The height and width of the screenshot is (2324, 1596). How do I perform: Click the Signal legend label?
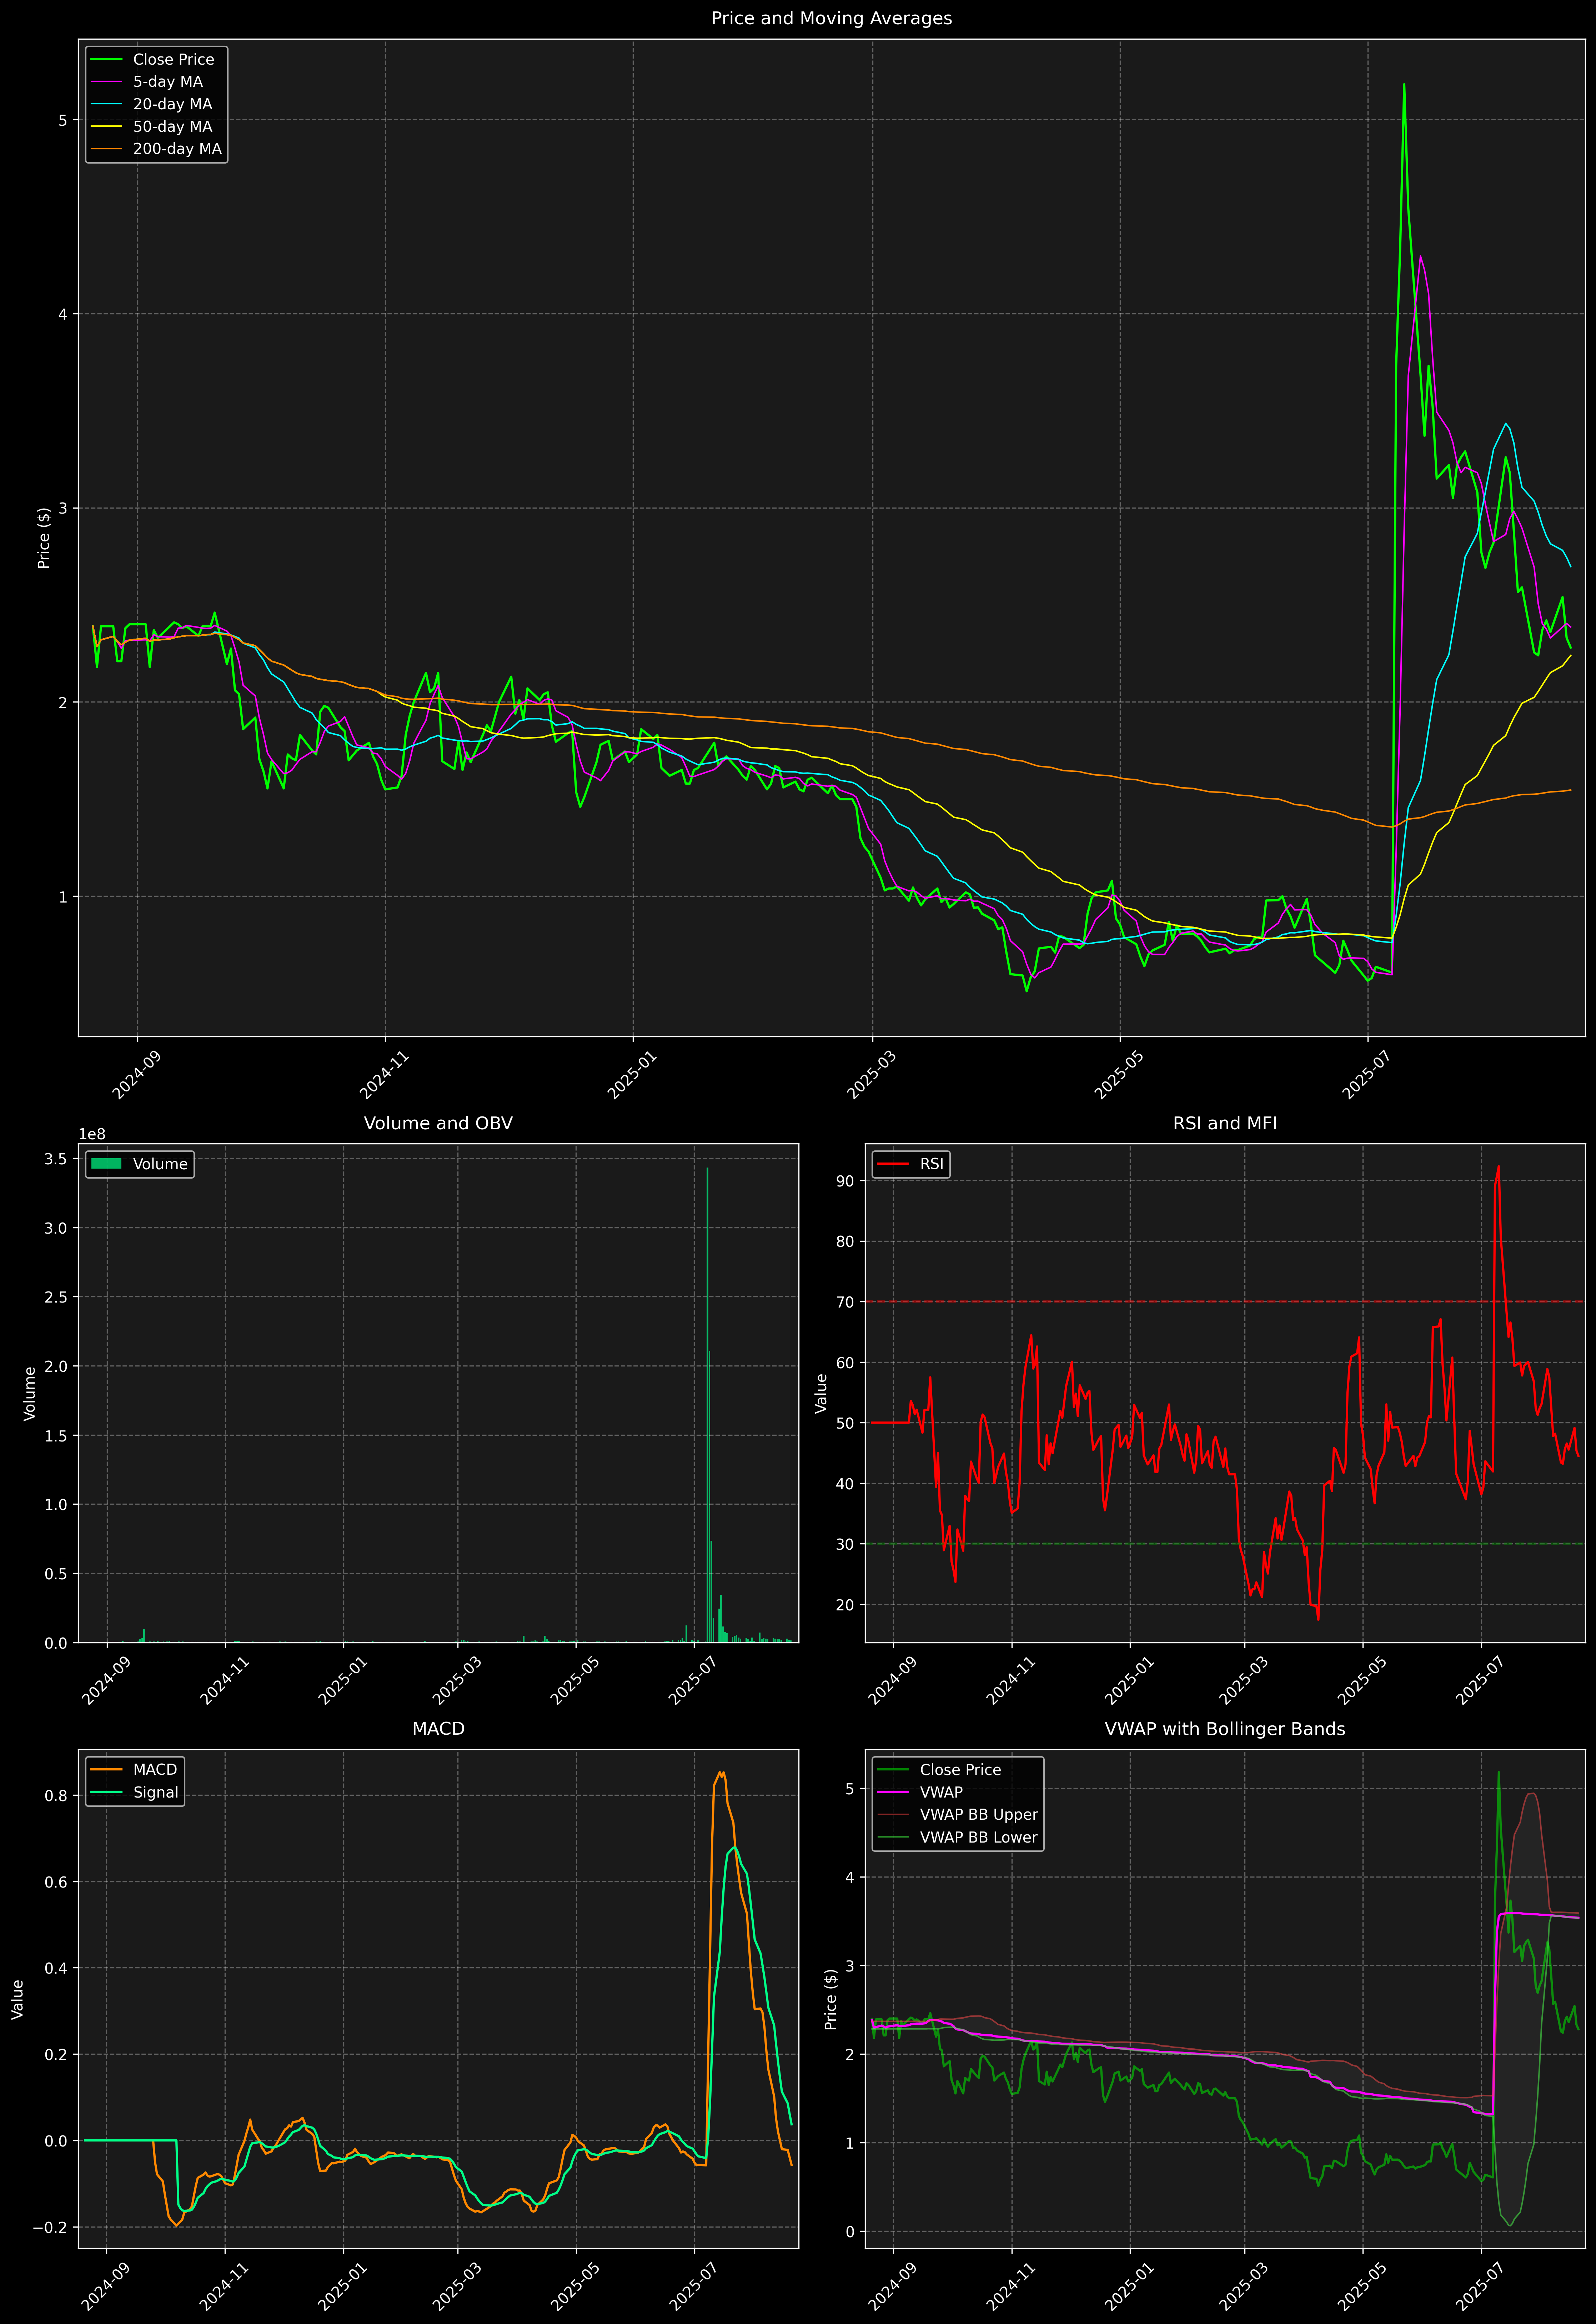tap(156, 1792)
